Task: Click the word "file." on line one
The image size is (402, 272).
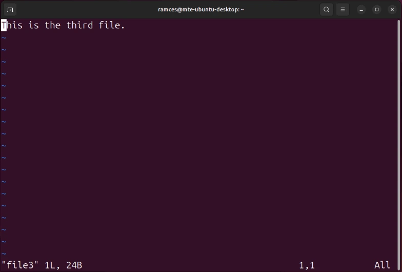Action: (112, 25)
